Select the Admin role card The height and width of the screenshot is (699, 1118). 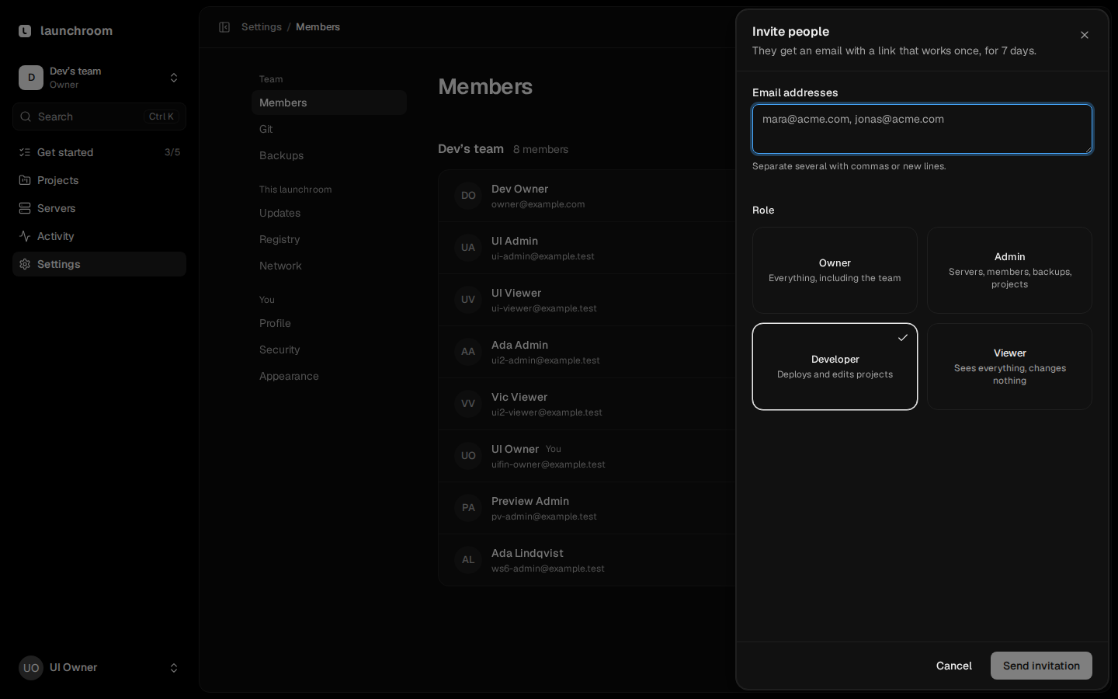[1009, 270]
